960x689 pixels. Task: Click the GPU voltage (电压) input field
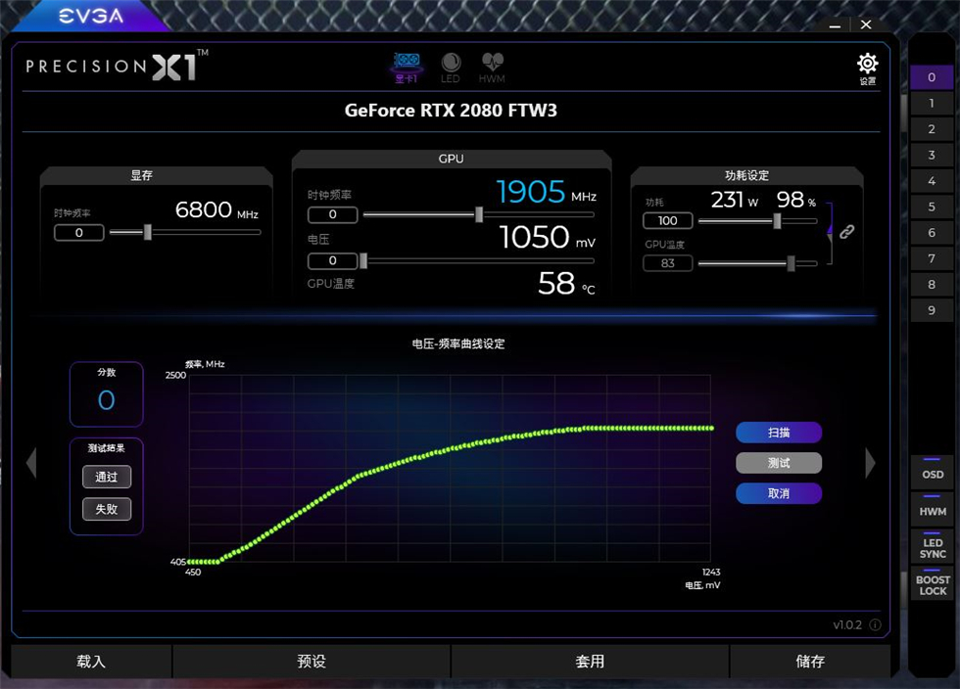(332, 260)
